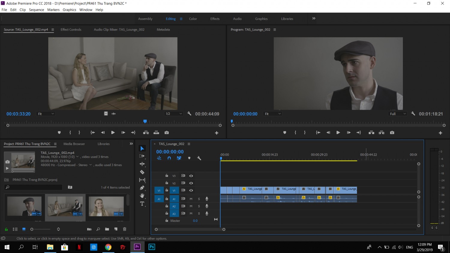Open the Media Browser tab
Image resolution: width=450 pixels, height=253 pixels.
[74, 144]
